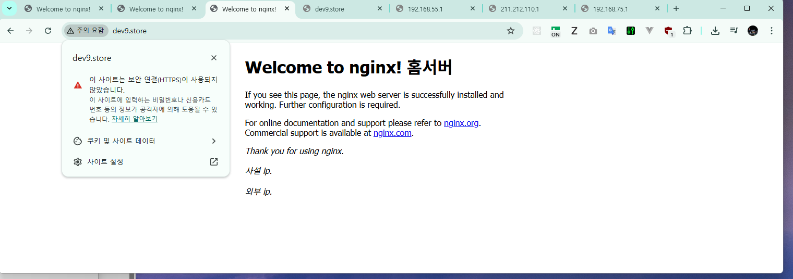The image size is (793, 279).
Task: Open the Downloads icon
Action: tap(715, 31)
